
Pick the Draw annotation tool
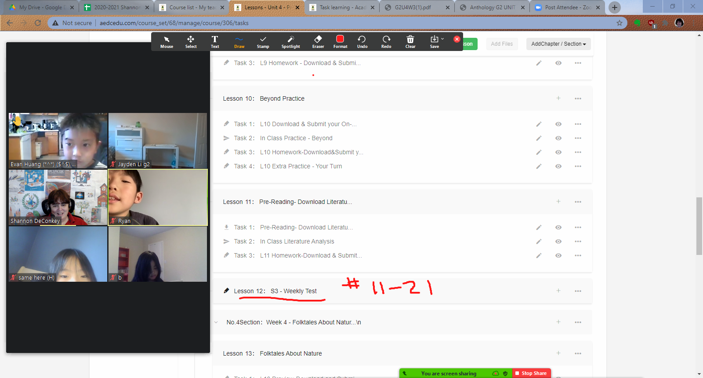[239, 42]
